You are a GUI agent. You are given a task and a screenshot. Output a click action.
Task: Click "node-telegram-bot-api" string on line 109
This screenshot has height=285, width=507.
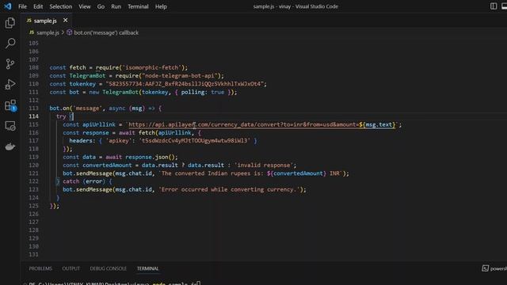pos(180,76)
